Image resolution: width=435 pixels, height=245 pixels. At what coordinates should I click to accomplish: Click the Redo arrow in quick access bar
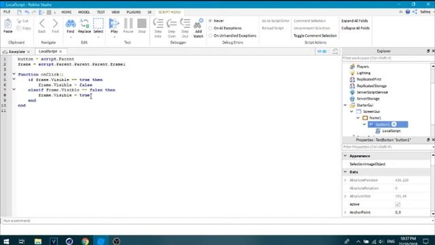coord(34,12)
